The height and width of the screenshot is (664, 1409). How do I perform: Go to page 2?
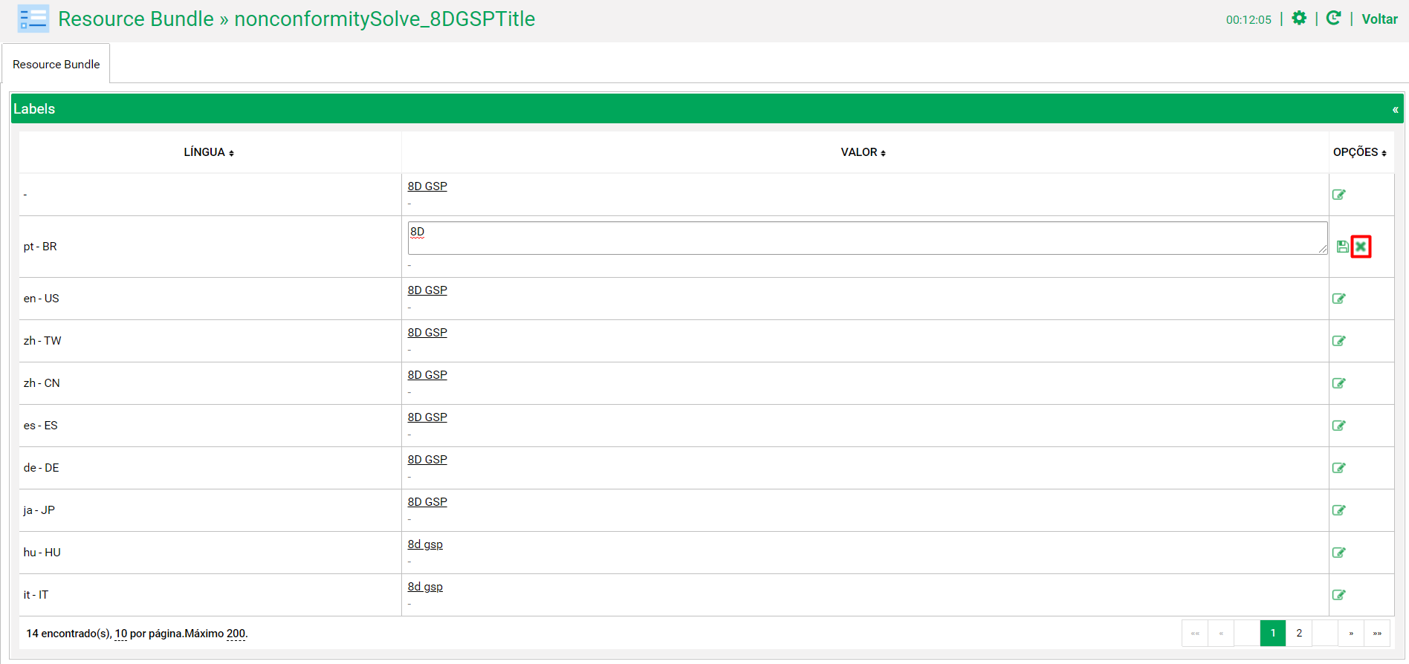pos(1299,633)
